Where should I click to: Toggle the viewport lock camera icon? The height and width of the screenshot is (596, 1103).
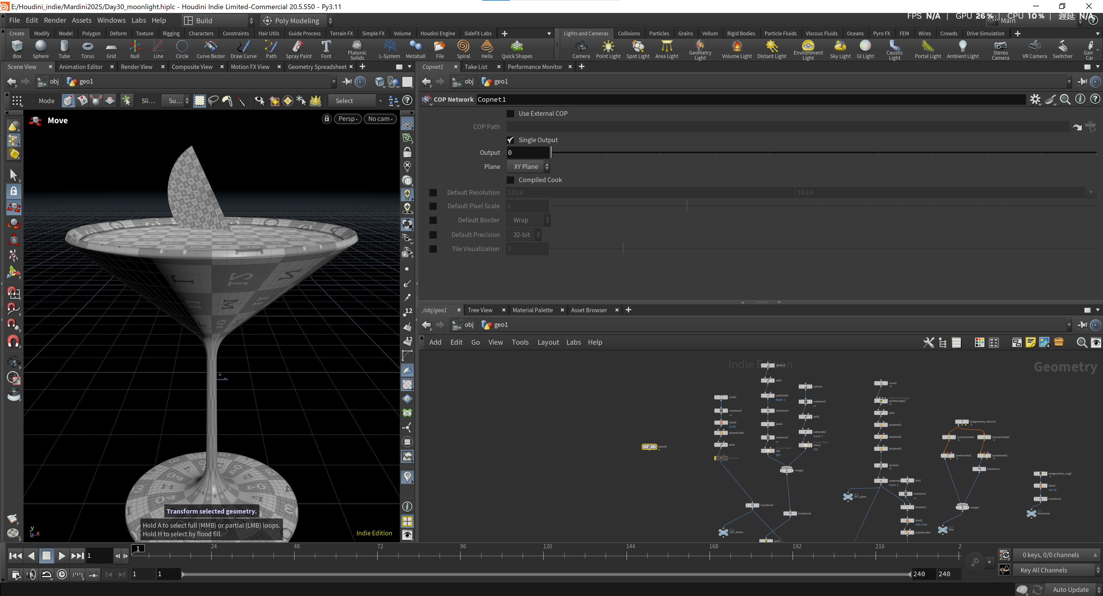(327, 119)
